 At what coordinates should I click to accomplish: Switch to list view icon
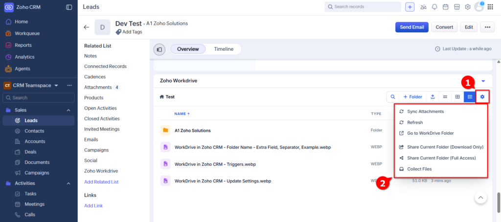click(470, 97)
